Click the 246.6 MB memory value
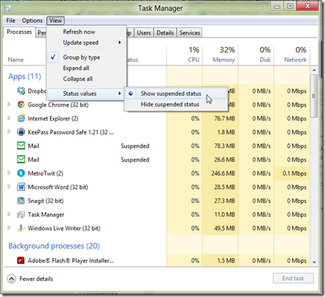 pos(223,173)
